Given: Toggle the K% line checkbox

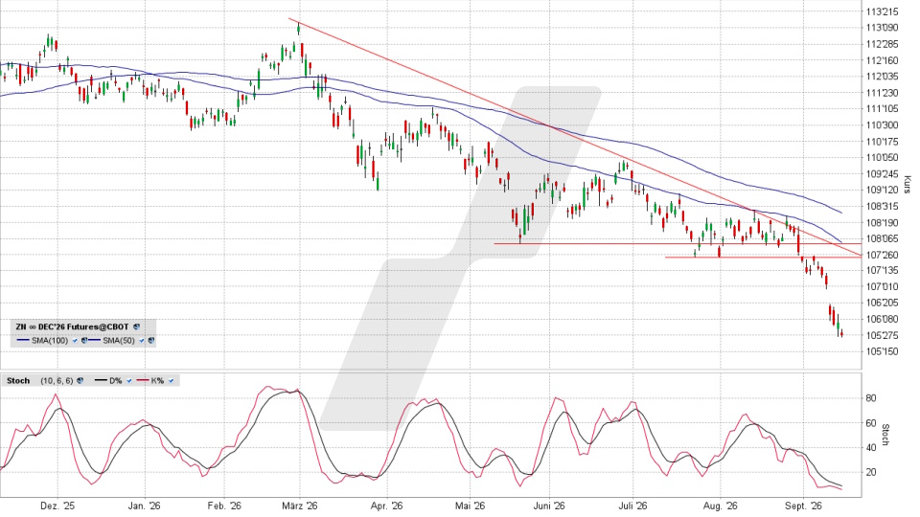Looking at the screenshot, I should (x=171, y=381).
